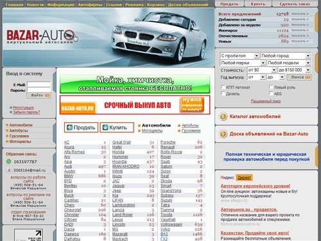
Task: Open the Новости menu item
Action: click(35, 4)
